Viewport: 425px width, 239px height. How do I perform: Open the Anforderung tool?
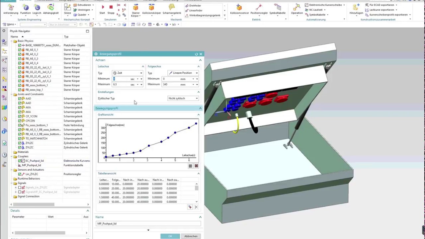coord(11,9)
